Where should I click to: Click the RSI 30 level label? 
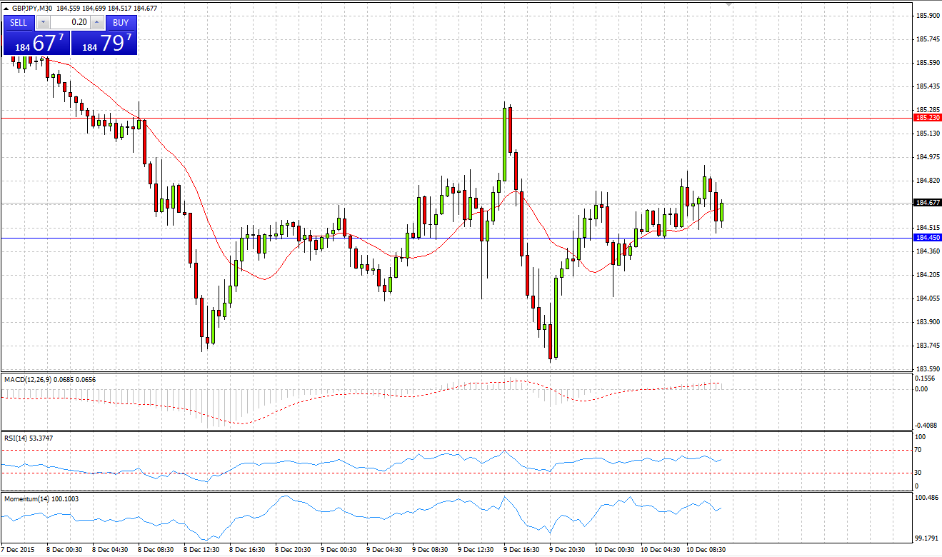tap(918, 473)
